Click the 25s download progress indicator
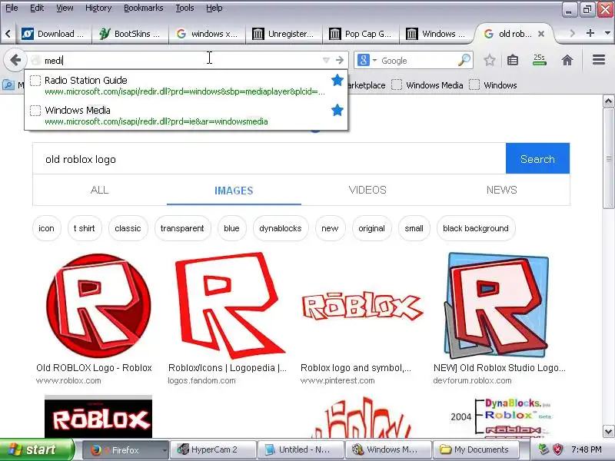Screen dimensions: 615x461 540,60
